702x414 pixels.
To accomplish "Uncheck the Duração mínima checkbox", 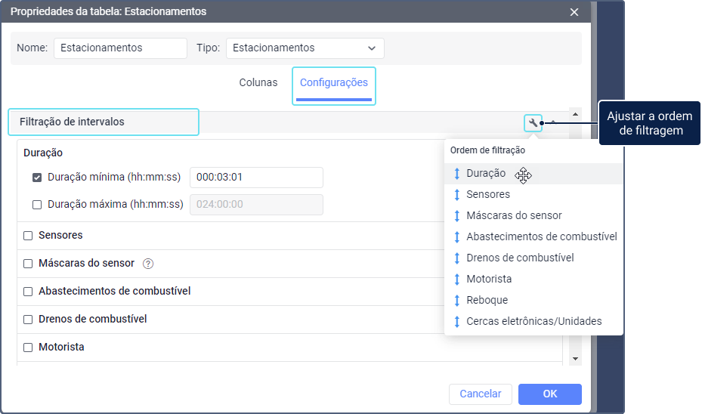I will tap(37, 178).
